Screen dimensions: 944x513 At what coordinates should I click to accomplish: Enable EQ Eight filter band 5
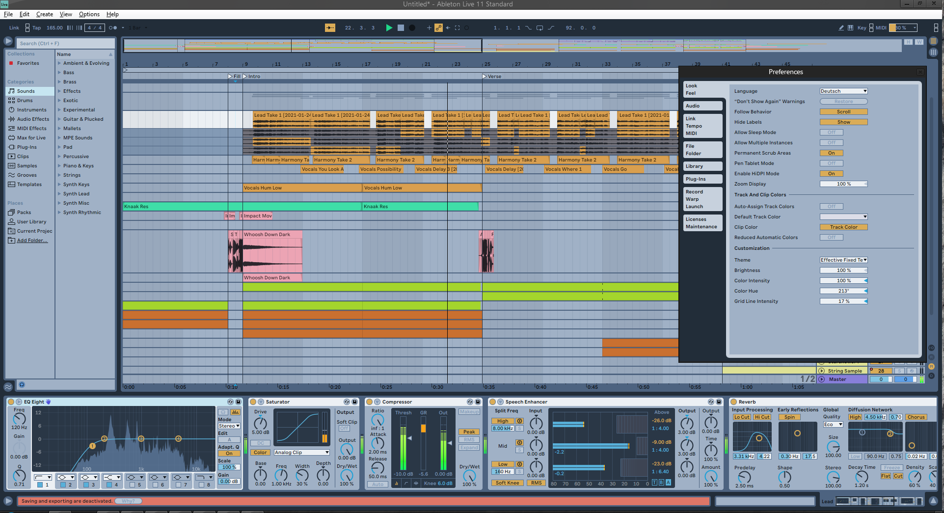[132, 485]
